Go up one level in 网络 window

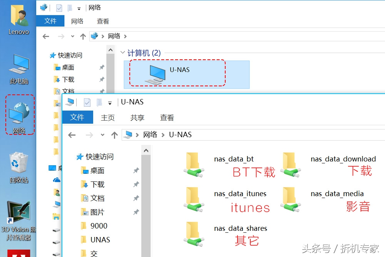[83, 37]
